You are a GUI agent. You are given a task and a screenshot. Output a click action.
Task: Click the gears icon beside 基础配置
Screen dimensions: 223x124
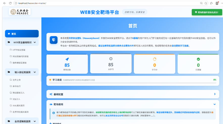coord(51,94)
